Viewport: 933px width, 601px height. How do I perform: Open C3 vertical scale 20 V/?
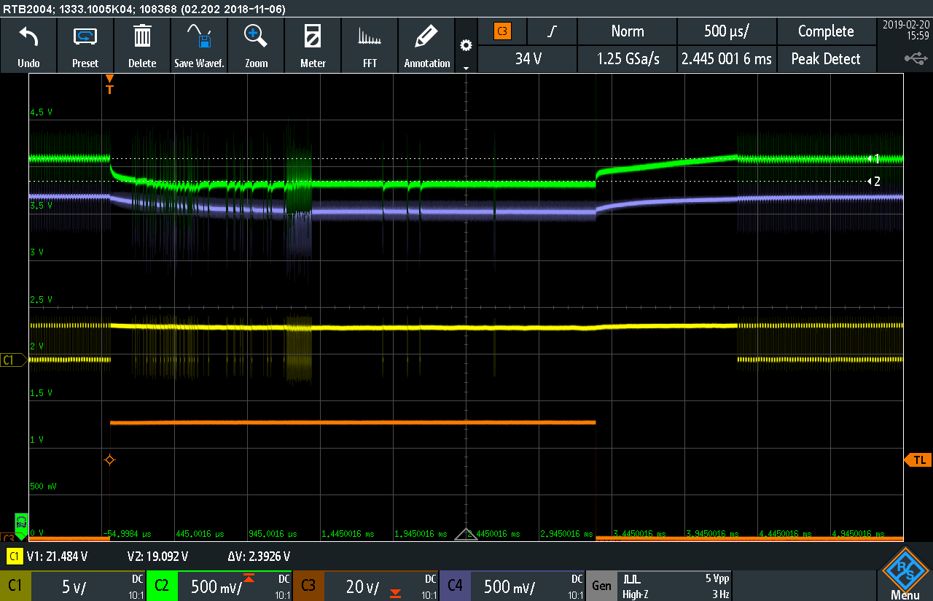click(362, 587)
